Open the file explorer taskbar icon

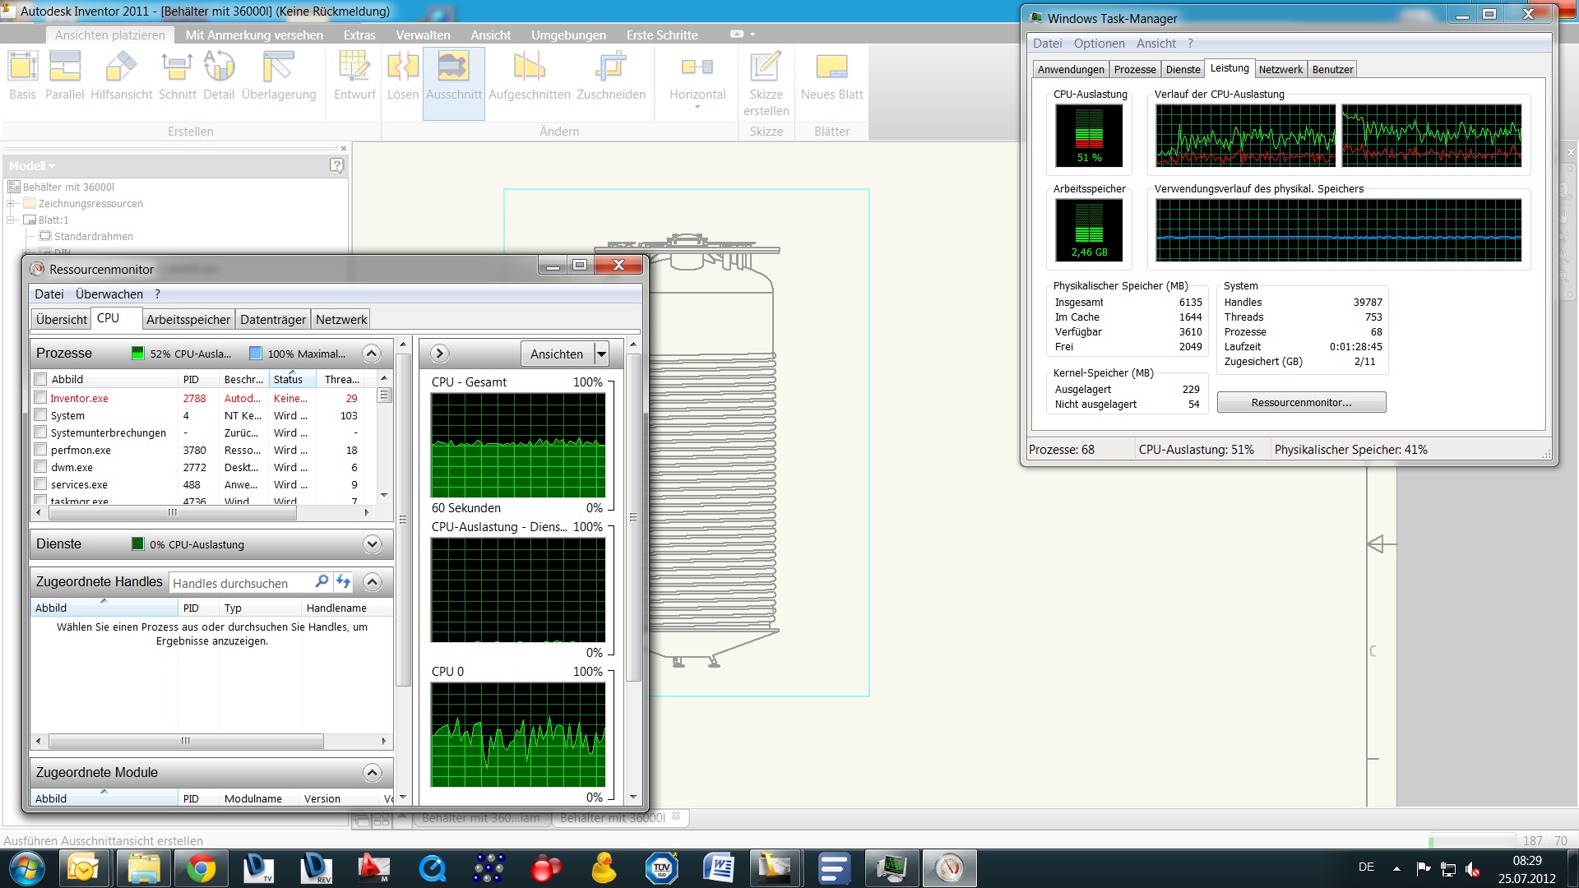click(x=142, y=868)
